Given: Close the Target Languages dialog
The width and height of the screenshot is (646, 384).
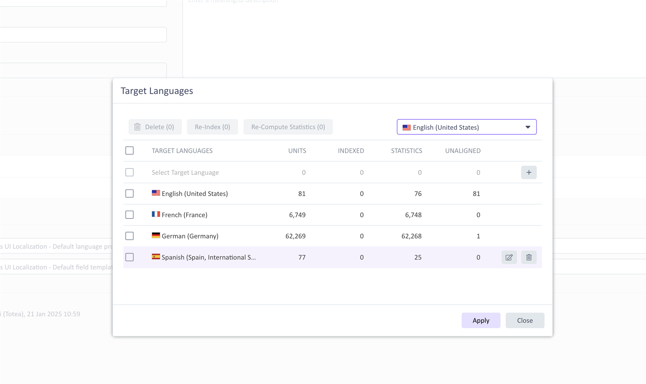Looking at the screenshot, I should click(x=525, y=321).
